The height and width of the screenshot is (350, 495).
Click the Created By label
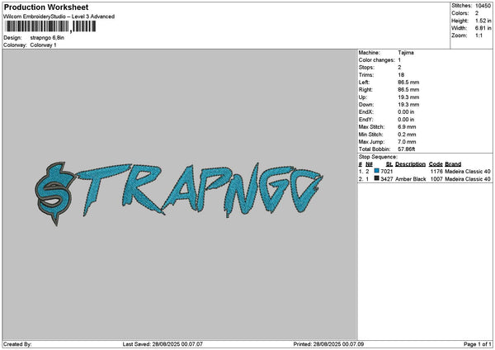[x=17, y=344]
